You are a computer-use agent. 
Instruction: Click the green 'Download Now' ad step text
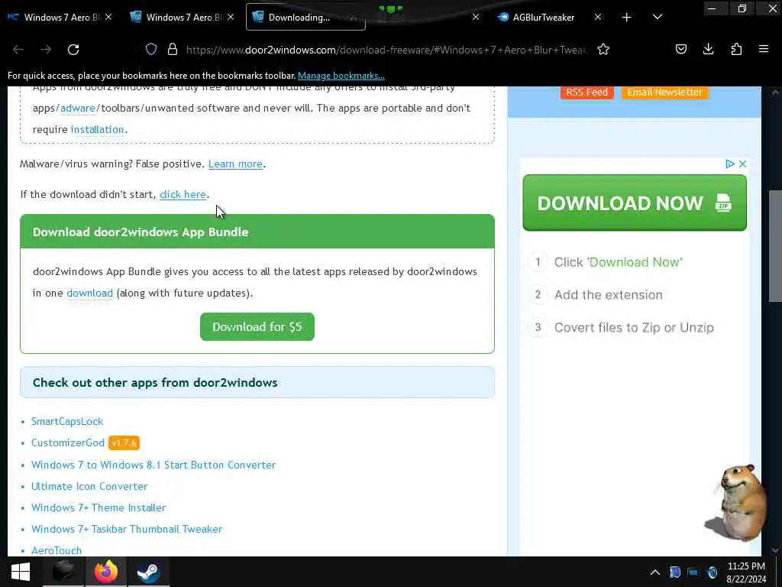[636, 262]
